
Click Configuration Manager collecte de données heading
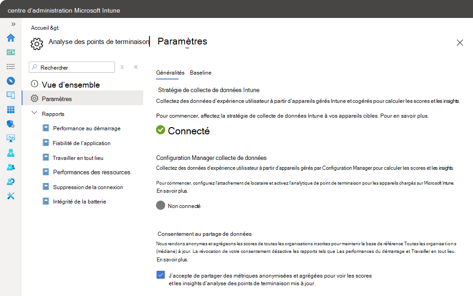(212, 158)
